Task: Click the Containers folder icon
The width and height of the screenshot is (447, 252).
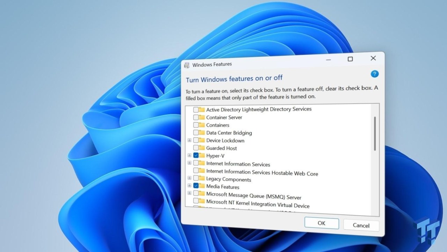Action: [x=202, y=125]
